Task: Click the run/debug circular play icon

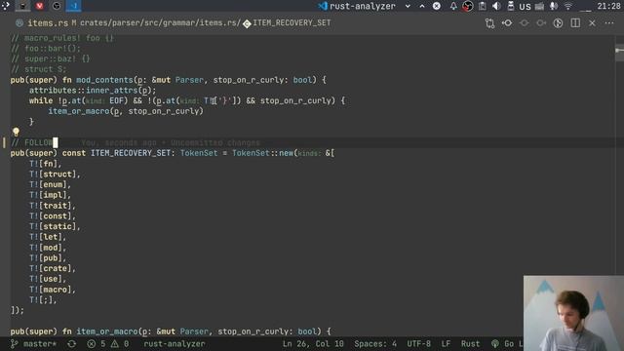Action: (x=558, y=23)
